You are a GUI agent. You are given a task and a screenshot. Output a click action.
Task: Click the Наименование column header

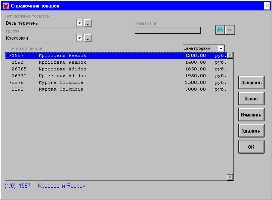click(27, 49)
